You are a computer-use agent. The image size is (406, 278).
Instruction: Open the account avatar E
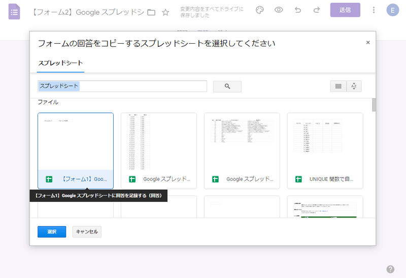pyautogui.click(x=392, y=10)
